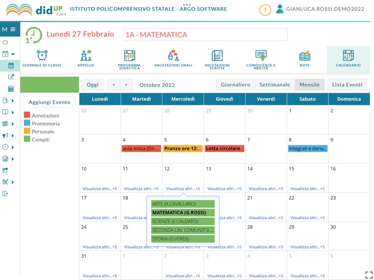Viewport: 374px width, 280px height.
Task: Click the fullscreen expand icon bottom right
Action: (369, 275)
